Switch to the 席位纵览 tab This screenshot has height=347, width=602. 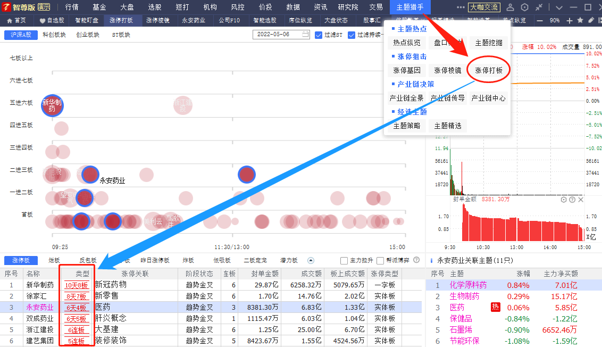[300, 20]
